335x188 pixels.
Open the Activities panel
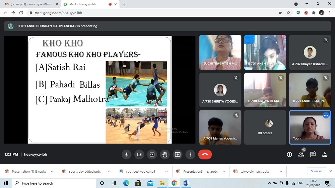(x=325, y=154)
